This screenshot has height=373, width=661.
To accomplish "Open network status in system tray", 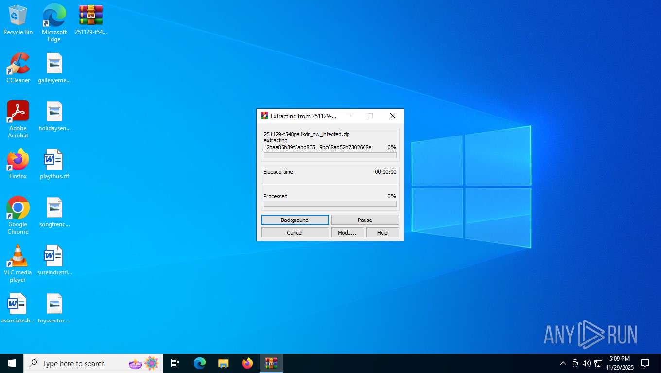I will point(598,363).
